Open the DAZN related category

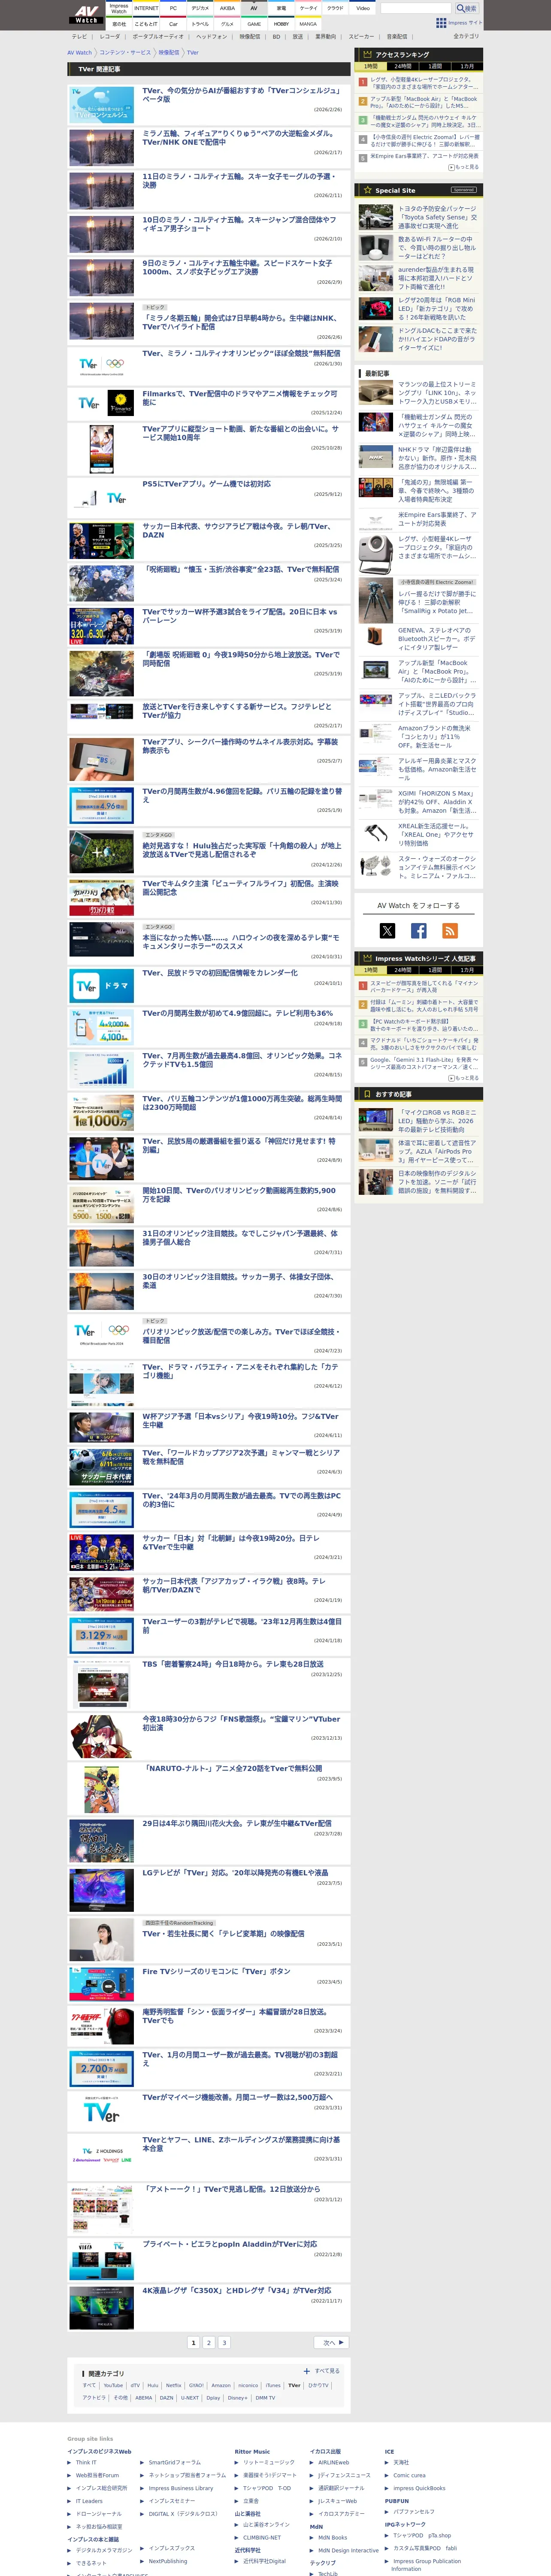click(167, 2397)
